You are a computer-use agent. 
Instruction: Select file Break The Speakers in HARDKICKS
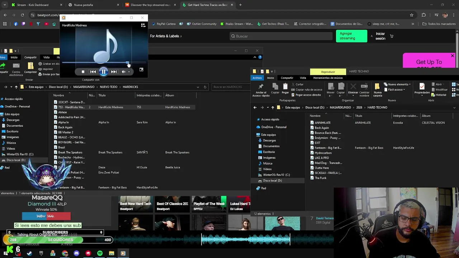pos(70,152)
